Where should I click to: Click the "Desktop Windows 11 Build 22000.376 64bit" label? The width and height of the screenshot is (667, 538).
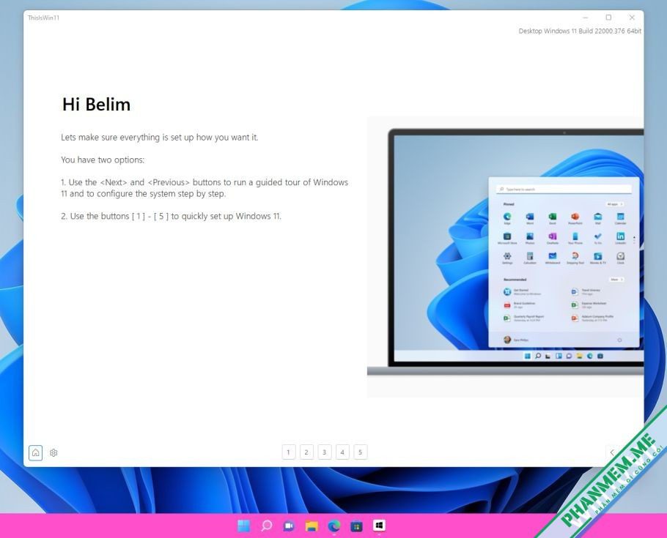(580, 31)
